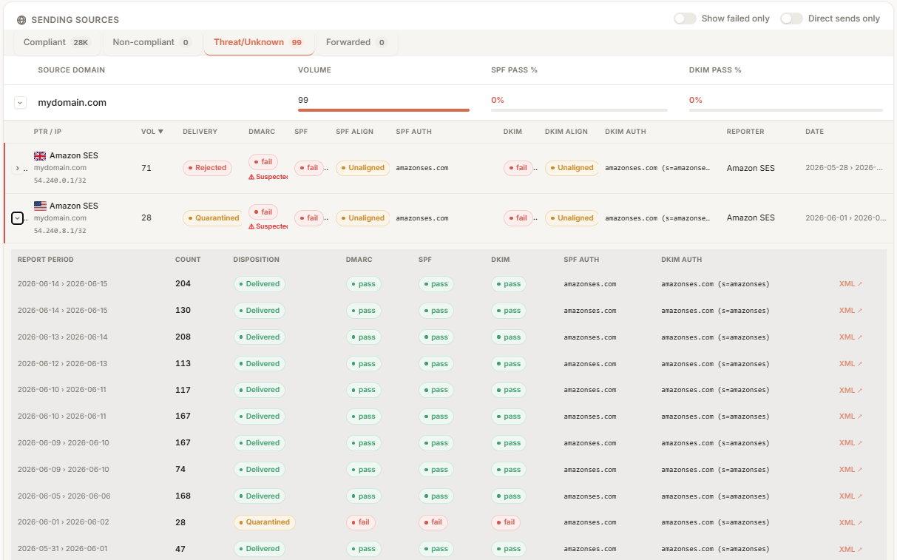Viewport: 897px width, 560px height.
Task: Click date range 2026-05-28 in Rejected row
Action: [x=844, y=168]
